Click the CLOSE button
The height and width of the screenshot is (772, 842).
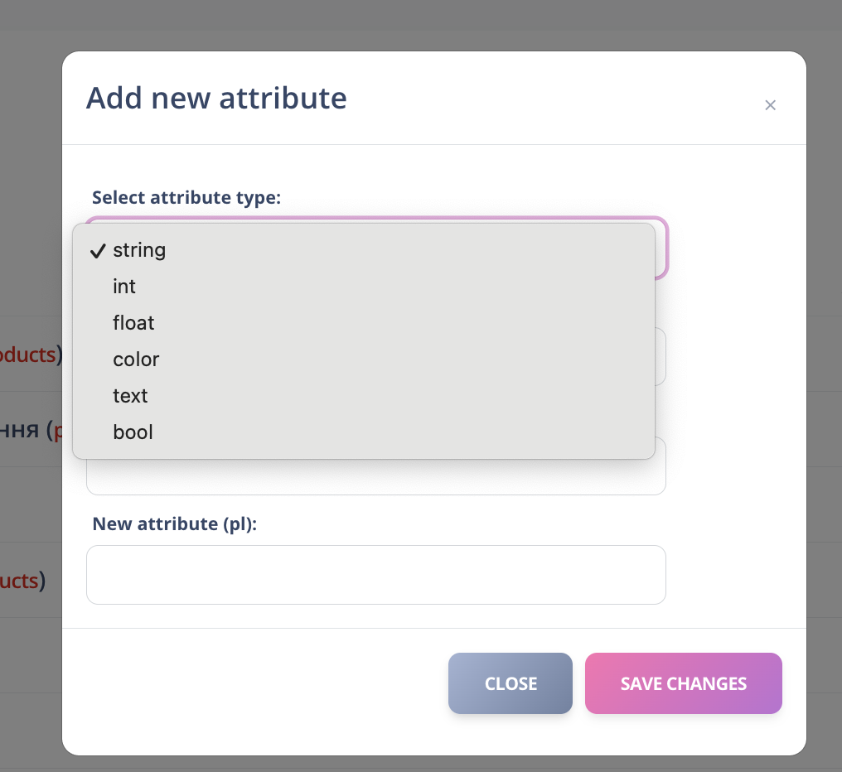pos(511,683)
